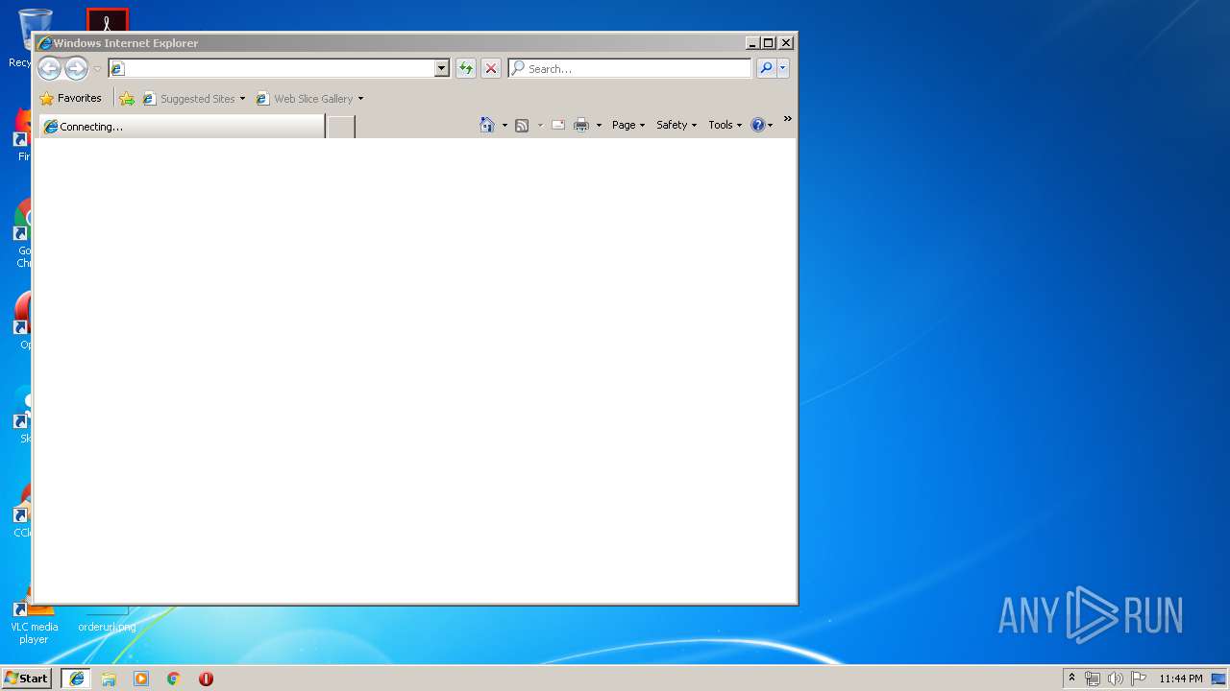Expand the Suggested Sites dropdown arrow
The width and height of the screenshot is (1230, 691).
click(242, 98)
